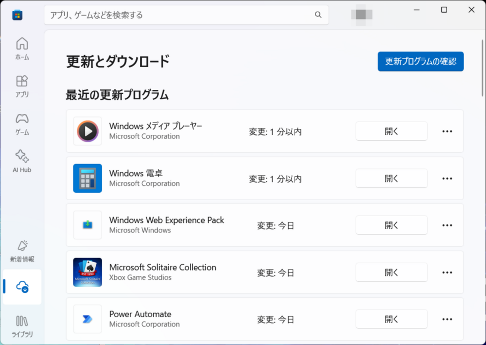486x345 pixels.
Task: Open the Windows Web Experience Pack options menu
Action: tap(447, 225)
